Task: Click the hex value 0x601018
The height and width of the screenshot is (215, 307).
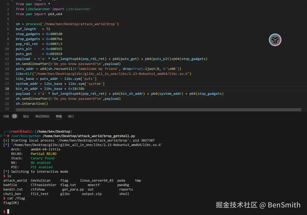Action: (54, 54)
